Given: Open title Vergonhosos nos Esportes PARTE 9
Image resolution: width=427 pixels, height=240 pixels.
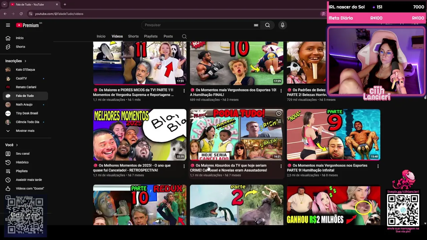Looking at the screenshot, I should tap(327, 168).
